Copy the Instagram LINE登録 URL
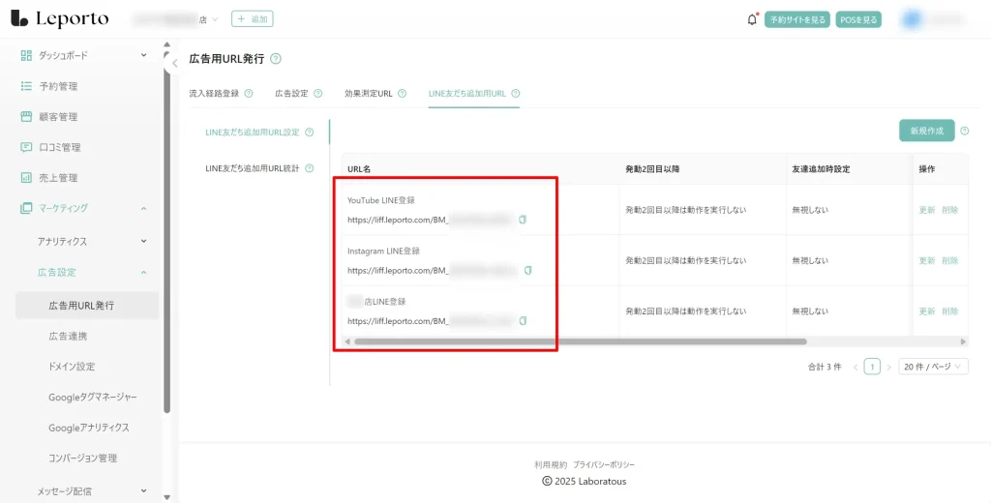Image resolution: width=991 pixels, height=503 pixels. [x=527, y=270]
